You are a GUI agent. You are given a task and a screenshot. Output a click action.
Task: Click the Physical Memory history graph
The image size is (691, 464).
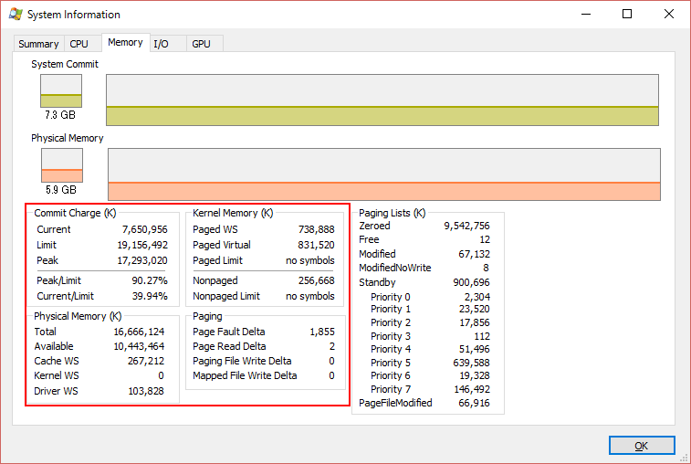(x=384, y=174)
